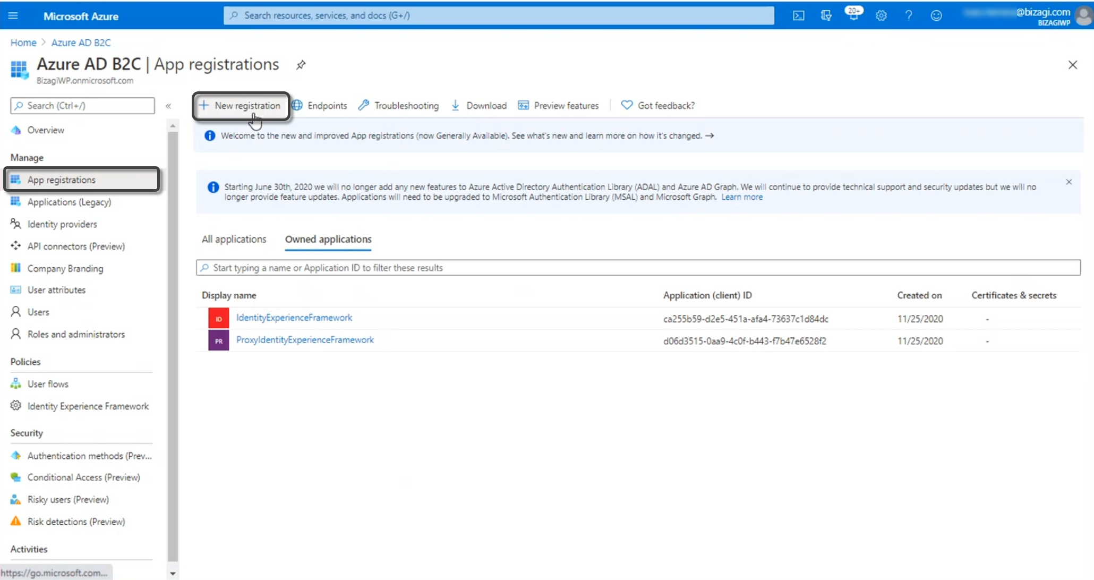Open the Help question mark icon
The height and width of the screenshot is (580, 1094).
click(909, 15)
